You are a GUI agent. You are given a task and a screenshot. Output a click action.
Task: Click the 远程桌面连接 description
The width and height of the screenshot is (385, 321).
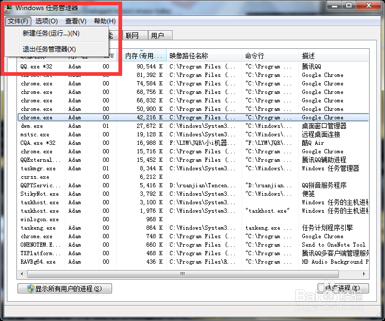point(321,134)
